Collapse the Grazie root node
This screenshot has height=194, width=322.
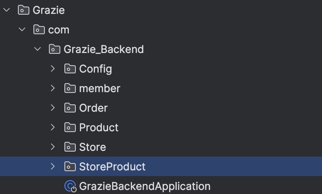[7, 10]
